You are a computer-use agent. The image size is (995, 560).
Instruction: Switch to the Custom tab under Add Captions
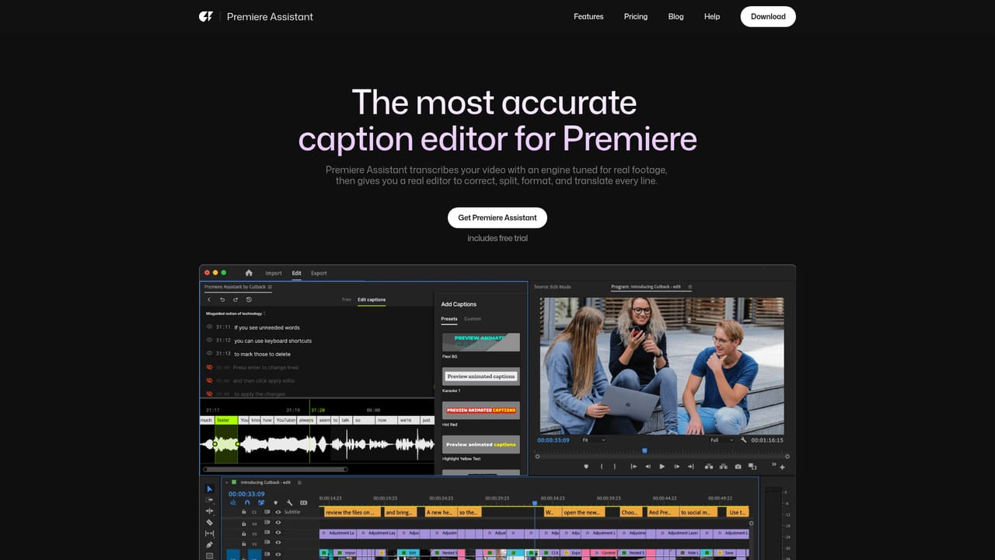pos(473,319)
